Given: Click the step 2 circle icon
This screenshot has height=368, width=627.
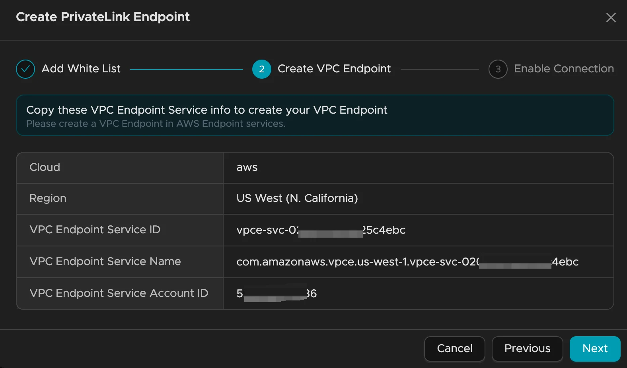Looking at the screenshot, I should pos(261,69).
